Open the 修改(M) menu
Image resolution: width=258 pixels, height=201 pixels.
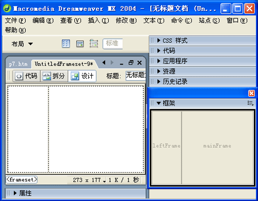point(126,21)
